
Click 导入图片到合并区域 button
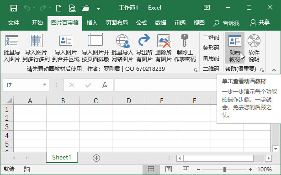pyautogui.click(x=66, y=48)
